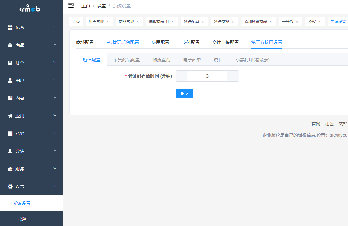Click the 设置 gear icon
Viewport: 348px width, 226px height.
(10, 187)
